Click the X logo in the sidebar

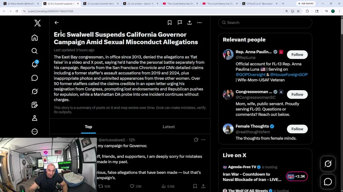[38, 23]
